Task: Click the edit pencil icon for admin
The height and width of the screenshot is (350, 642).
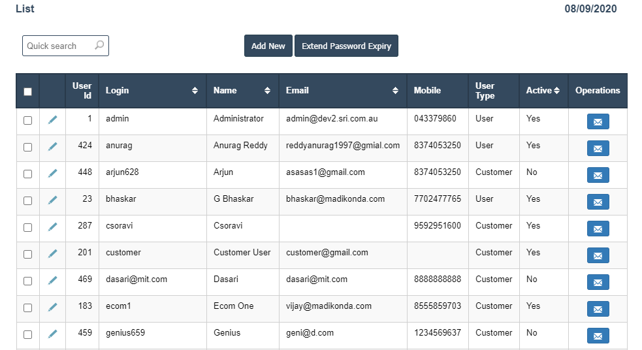Action: (53, 119)
